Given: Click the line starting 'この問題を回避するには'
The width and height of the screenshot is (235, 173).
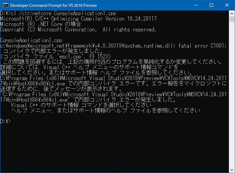Looking at the screenshot, I should (x=112, y=62).
